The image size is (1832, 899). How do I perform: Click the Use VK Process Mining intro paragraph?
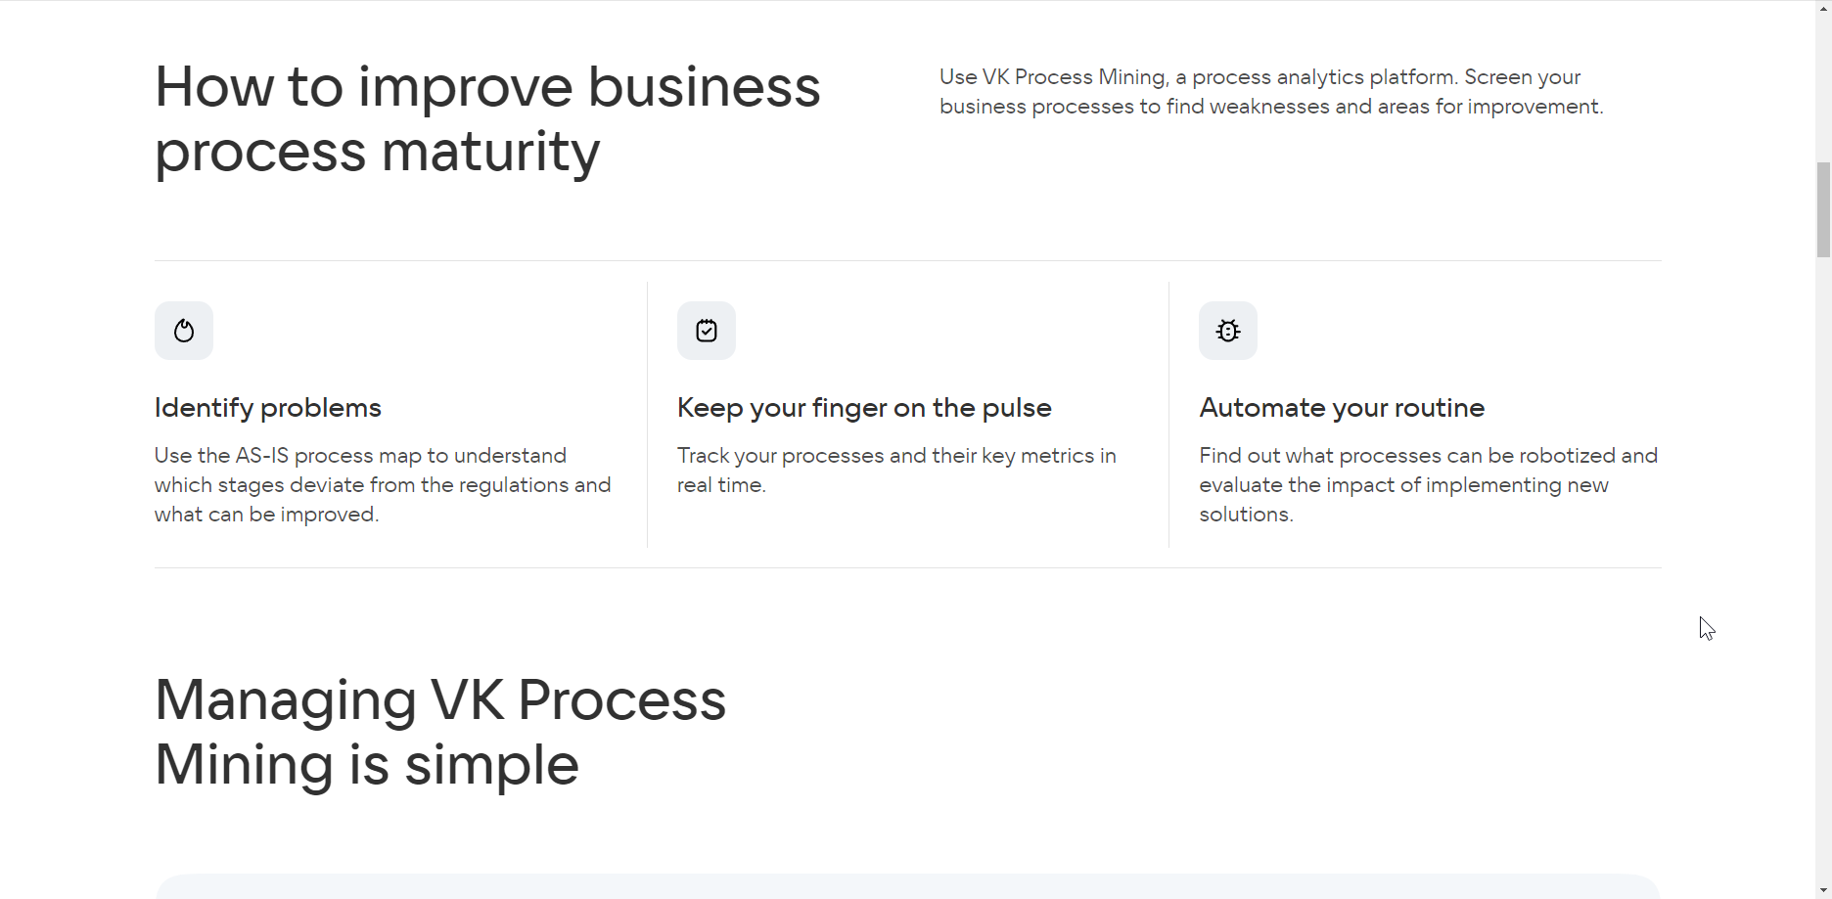tap(1271, 92)
